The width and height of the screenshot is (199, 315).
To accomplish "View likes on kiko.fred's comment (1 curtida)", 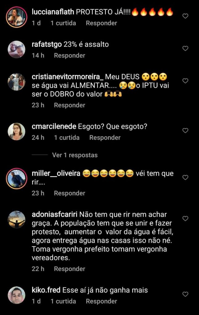I will [63, 301].
